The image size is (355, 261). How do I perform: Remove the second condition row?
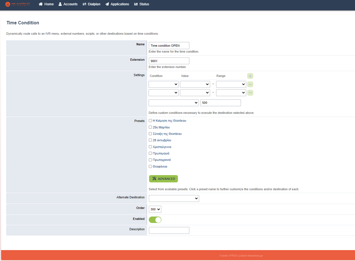point(250,93)
